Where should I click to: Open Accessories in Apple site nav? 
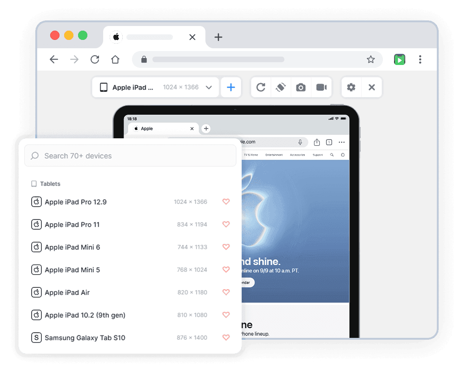(297, 155)
